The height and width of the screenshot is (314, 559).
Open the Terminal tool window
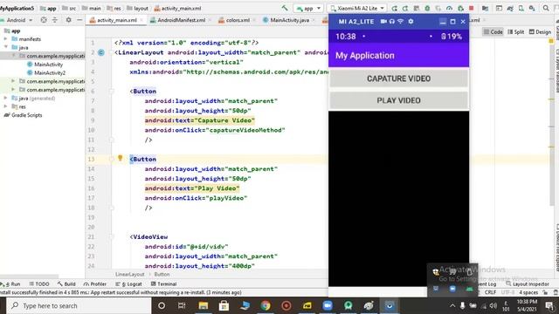click(163, 284)
